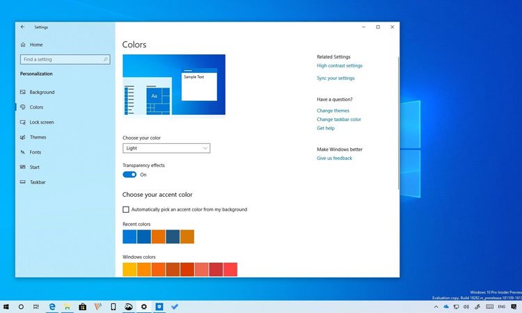Pick the first yellow swatch in Windows colors
This screenshot has height=313, width=522.
tap(129, 269)
